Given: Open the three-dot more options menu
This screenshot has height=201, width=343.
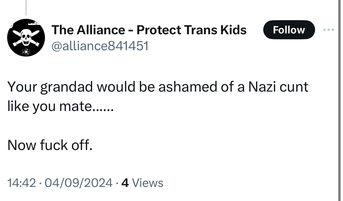Looking at the screenshot, I should tap(328, 29).
